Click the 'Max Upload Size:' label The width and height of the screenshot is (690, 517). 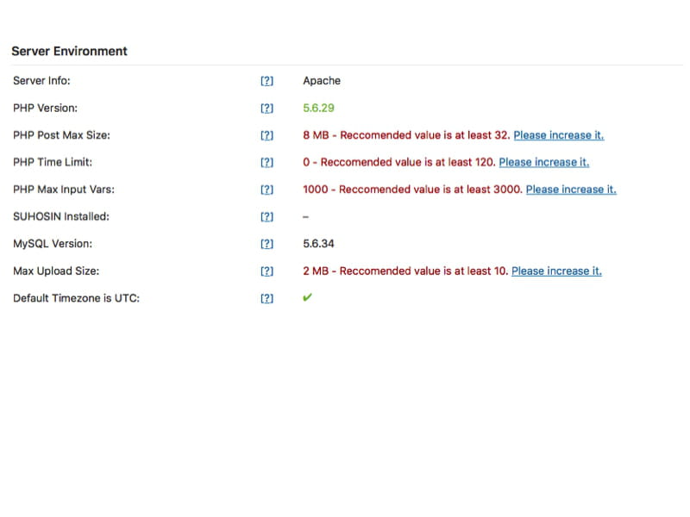tap(56, 271)
